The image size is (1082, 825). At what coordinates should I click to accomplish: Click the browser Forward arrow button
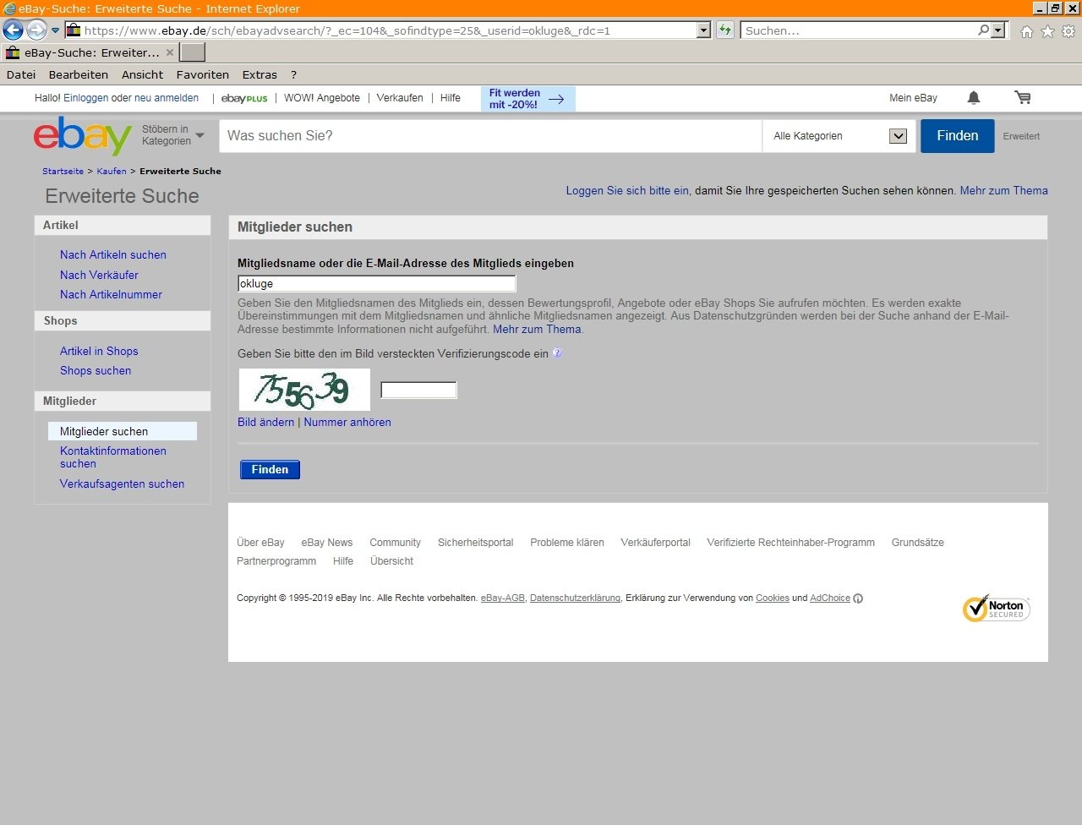click(x=36, y=30)
